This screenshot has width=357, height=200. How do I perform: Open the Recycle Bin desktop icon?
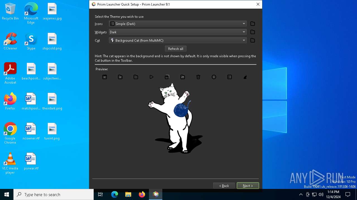click(10, 12)
